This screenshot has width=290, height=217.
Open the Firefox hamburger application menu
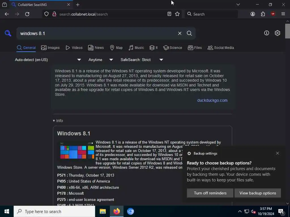(x=283, y=14)
